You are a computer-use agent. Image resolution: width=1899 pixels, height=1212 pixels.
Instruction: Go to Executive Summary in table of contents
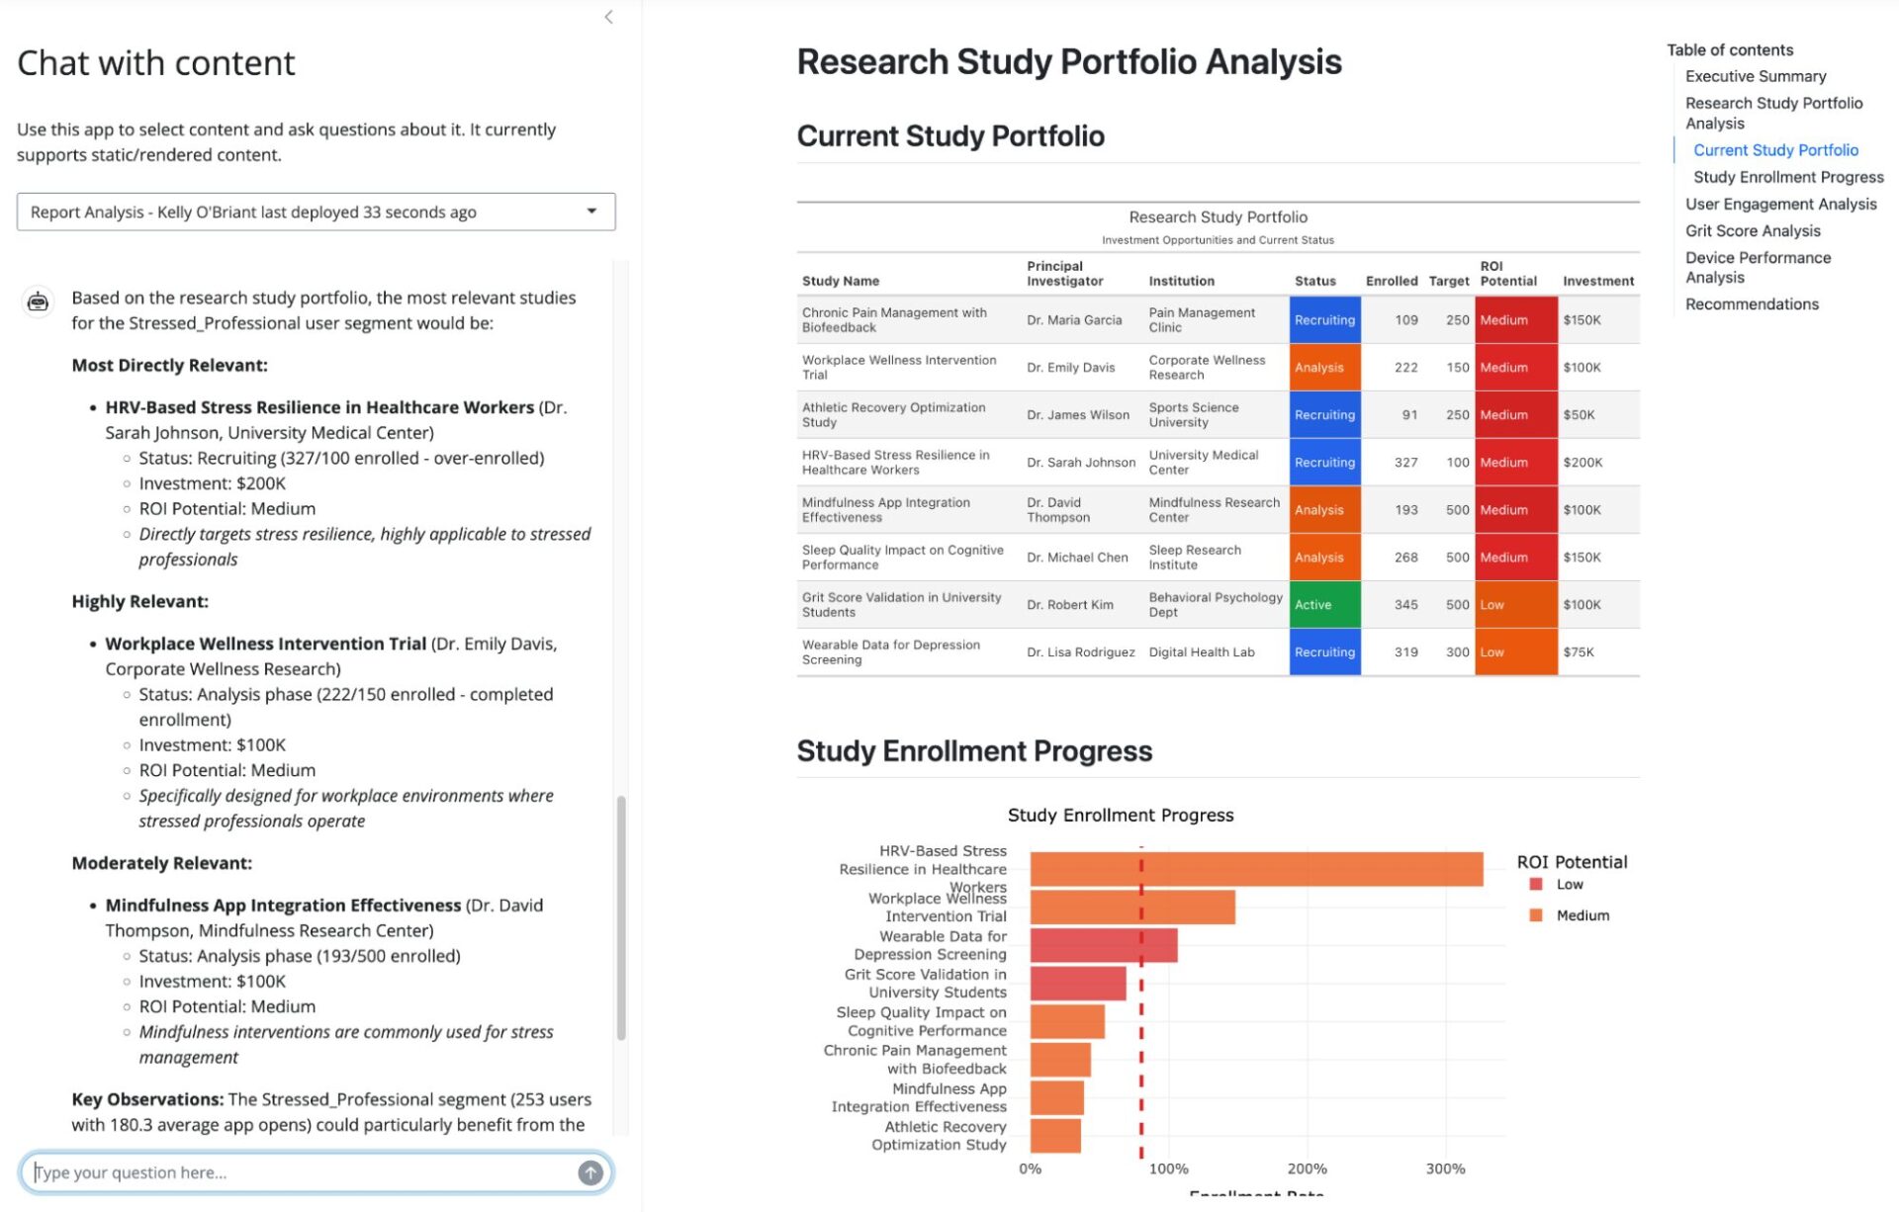click(1756, 76)
